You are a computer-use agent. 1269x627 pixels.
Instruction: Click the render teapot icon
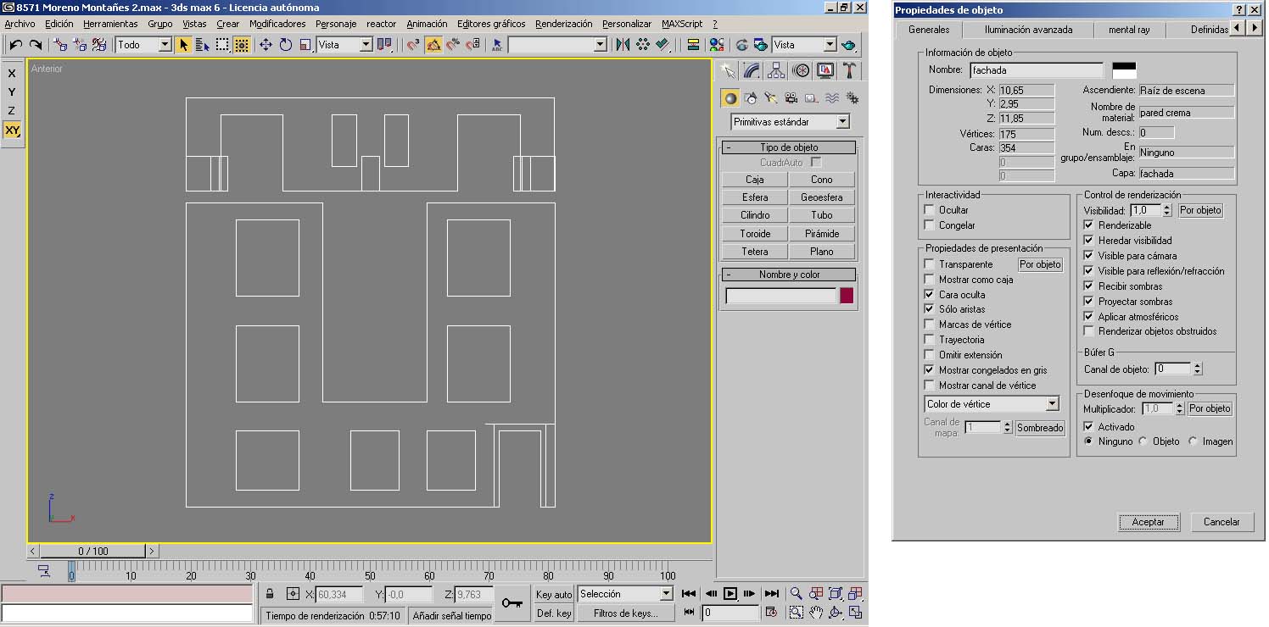pyautogui.click(x=848, y=45)
